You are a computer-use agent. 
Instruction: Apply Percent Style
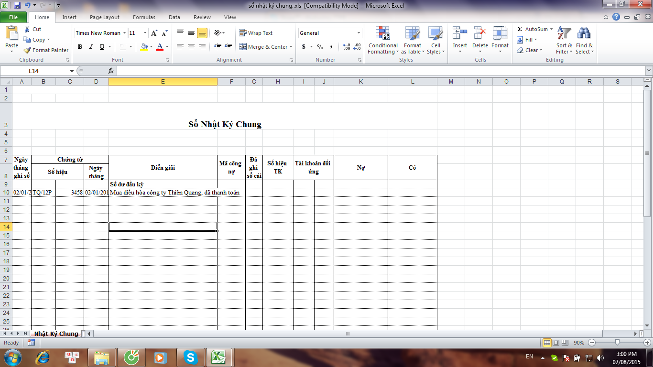[x=320, y=47]
